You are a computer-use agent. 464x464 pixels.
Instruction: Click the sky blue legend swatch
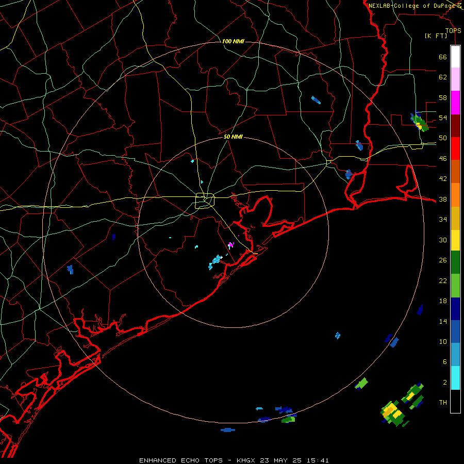[455, 355]
